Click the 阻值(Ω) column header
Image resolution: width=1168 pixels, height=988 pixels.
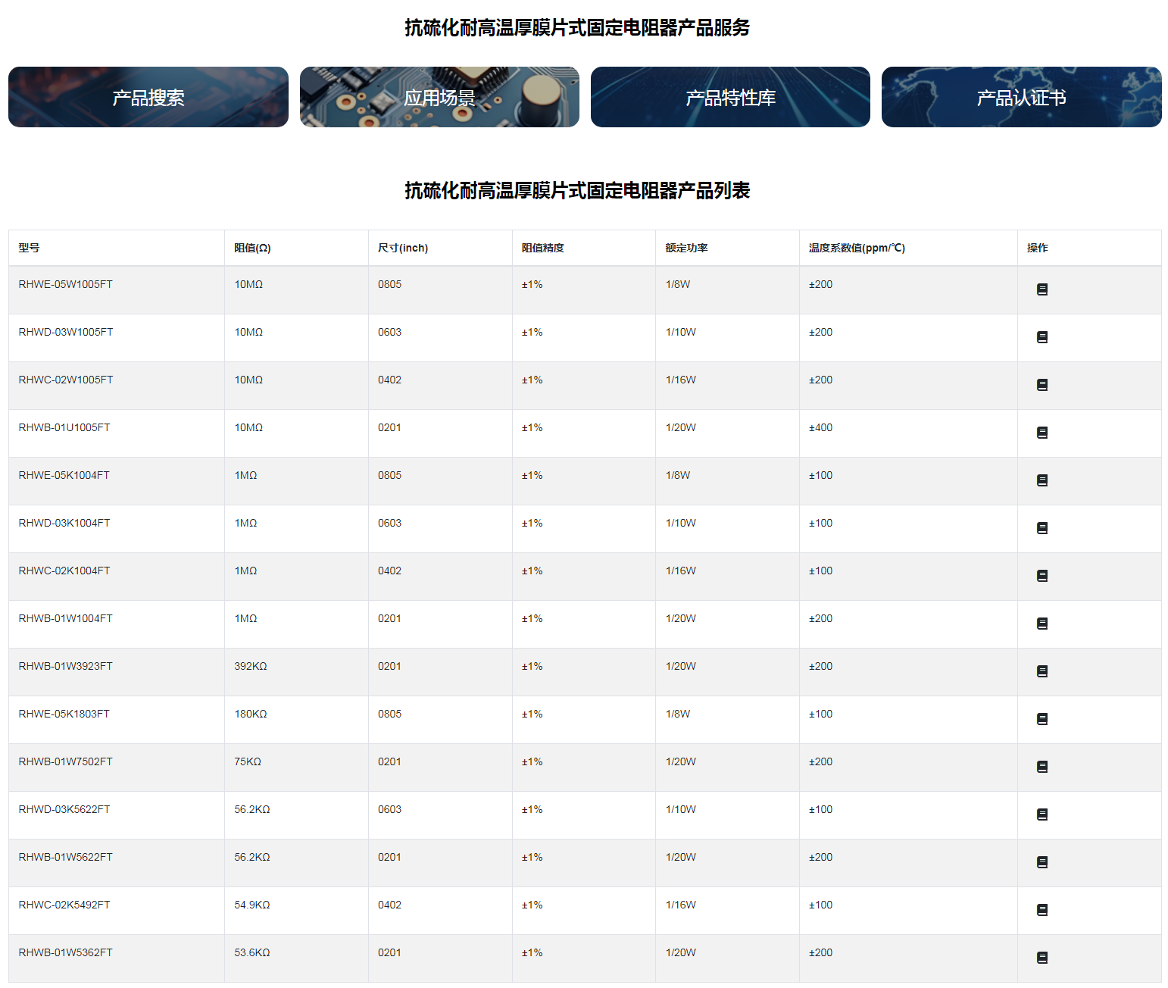252,248
